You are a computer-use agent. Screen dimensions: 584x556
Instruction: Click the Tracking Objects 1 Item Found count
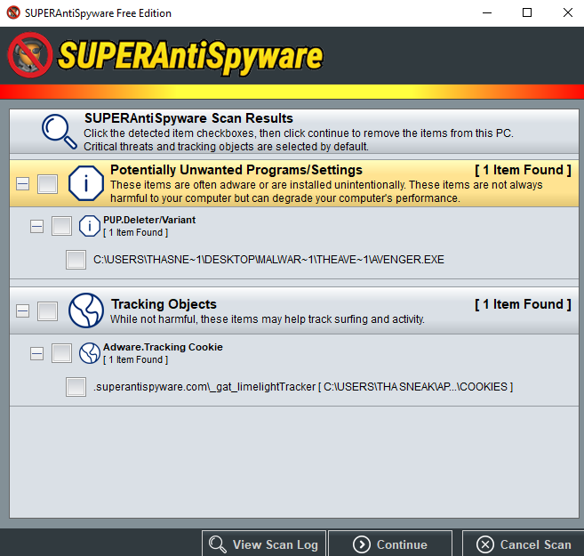[523, 304]
